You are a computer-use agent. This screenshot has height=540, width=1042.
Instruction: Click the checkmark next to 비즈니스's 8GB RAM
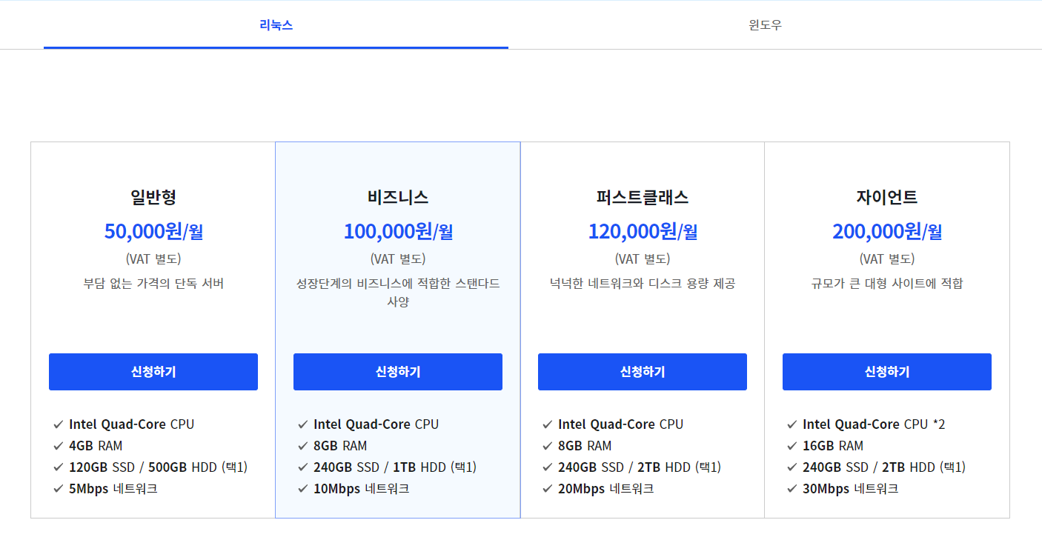[302, 445]
